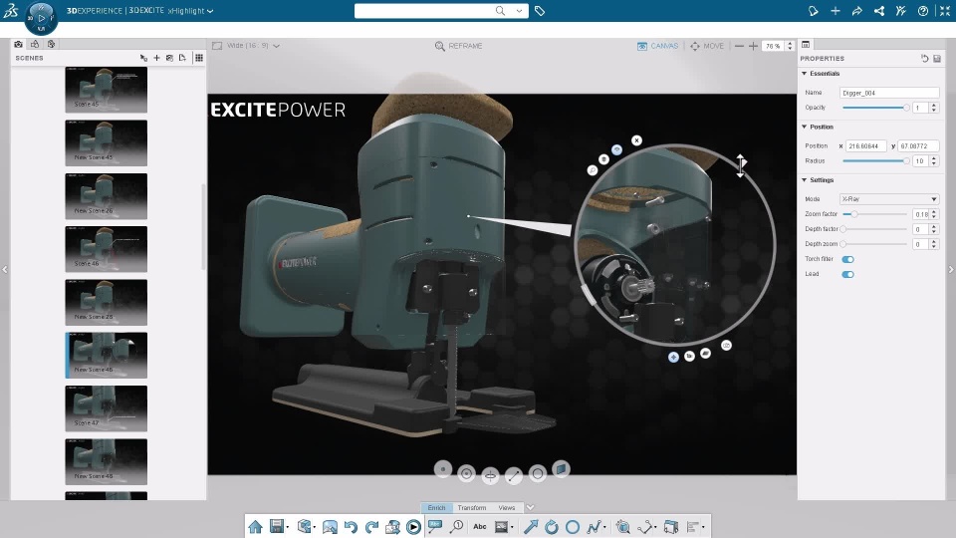This screenshot has height=538, width=956.
Task: Click the Play experience icon
Action: click(x=413, y=527)
